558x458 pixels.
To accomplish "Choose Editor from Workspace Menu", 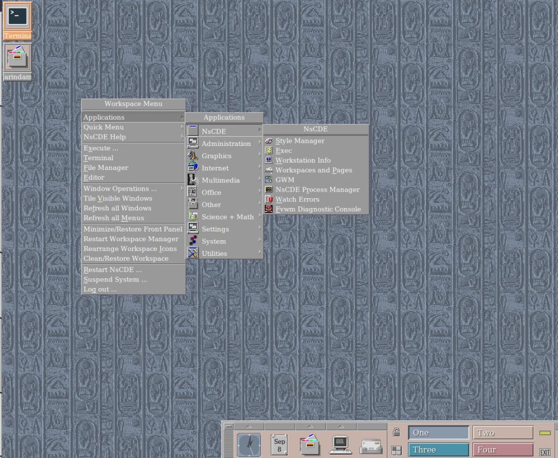I will [134, 178].
